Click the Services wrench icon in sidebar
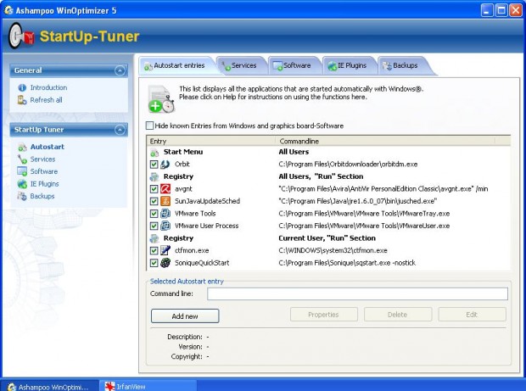The width and height of the screenshot is (526, 391). (x=22, y=159)
